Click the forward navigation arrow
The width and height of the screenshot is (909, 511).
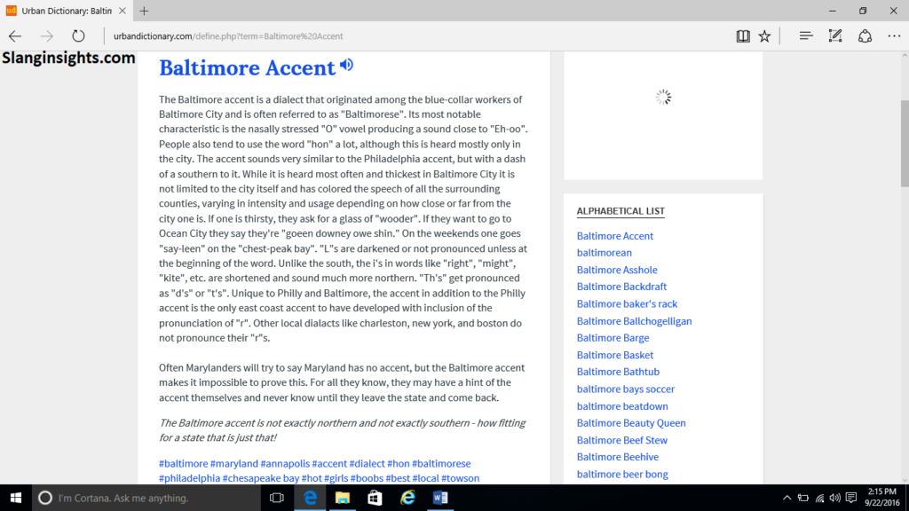click(46, 35)
